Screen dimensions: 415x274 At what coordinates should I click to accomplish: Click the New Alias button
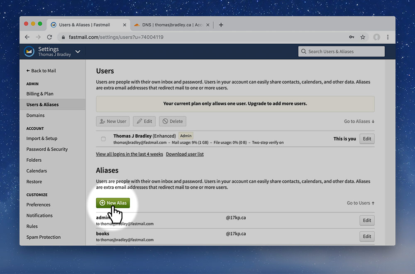click(112, 203)
